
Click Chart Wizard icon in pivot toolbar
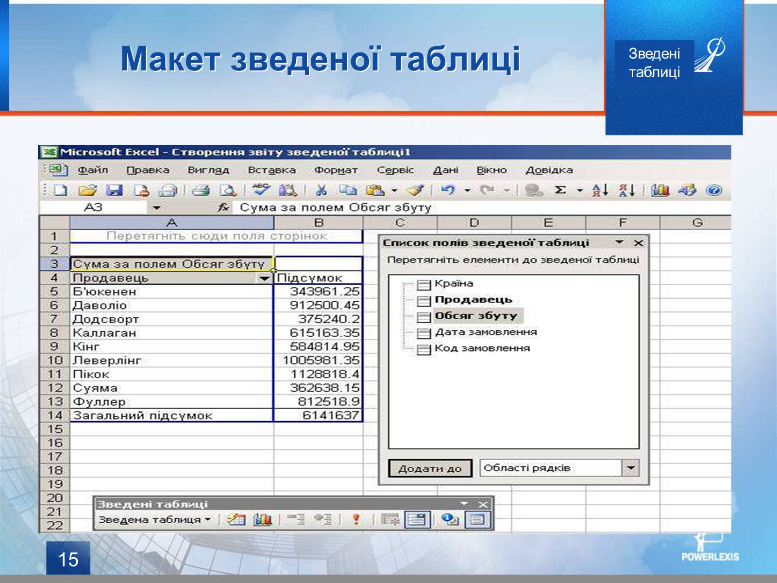263,519
